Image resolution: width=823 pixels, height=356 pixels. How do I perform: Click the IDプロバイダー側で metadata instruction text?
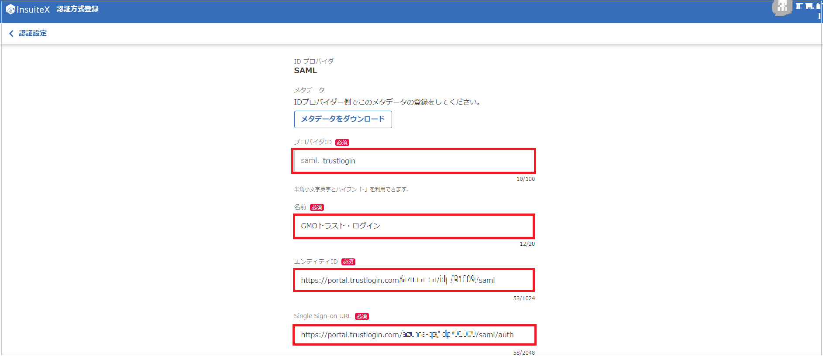coord(388,102)
